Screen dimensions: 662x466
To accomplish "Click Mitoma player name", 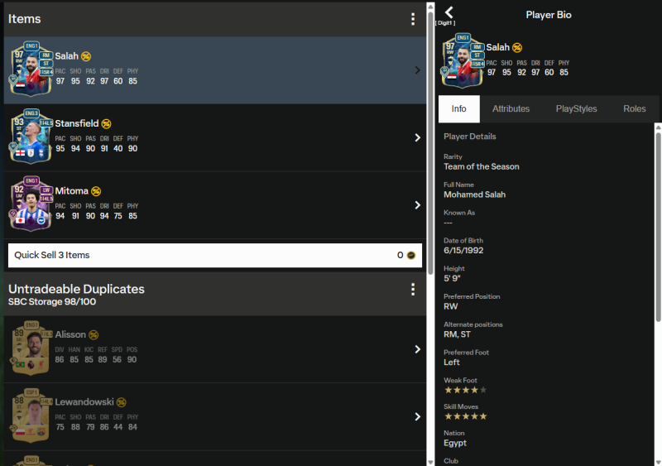I will [71, 191].
